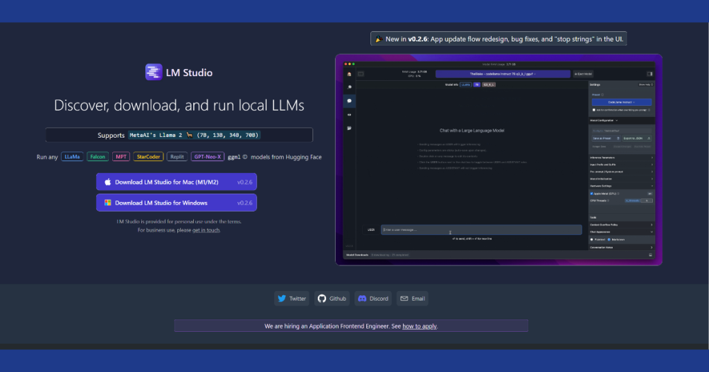The height and width of the screenshot is (372, 709).
Task: Click the icon at the status bar's right end
Action: point(650,255)
